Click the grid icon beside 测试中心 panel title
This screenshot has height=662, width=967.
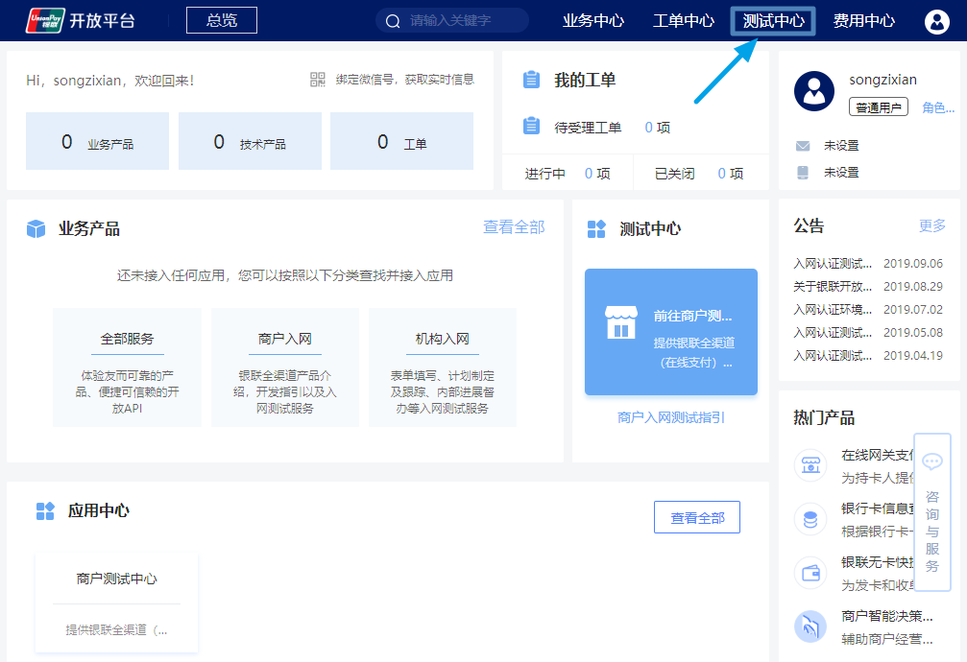(x=596, y=228)
